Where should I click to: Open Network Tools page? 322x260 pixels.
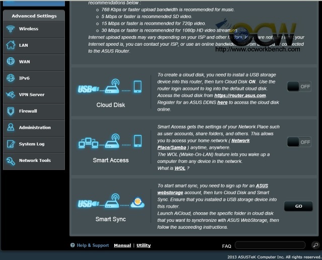[x=34, y=161]
